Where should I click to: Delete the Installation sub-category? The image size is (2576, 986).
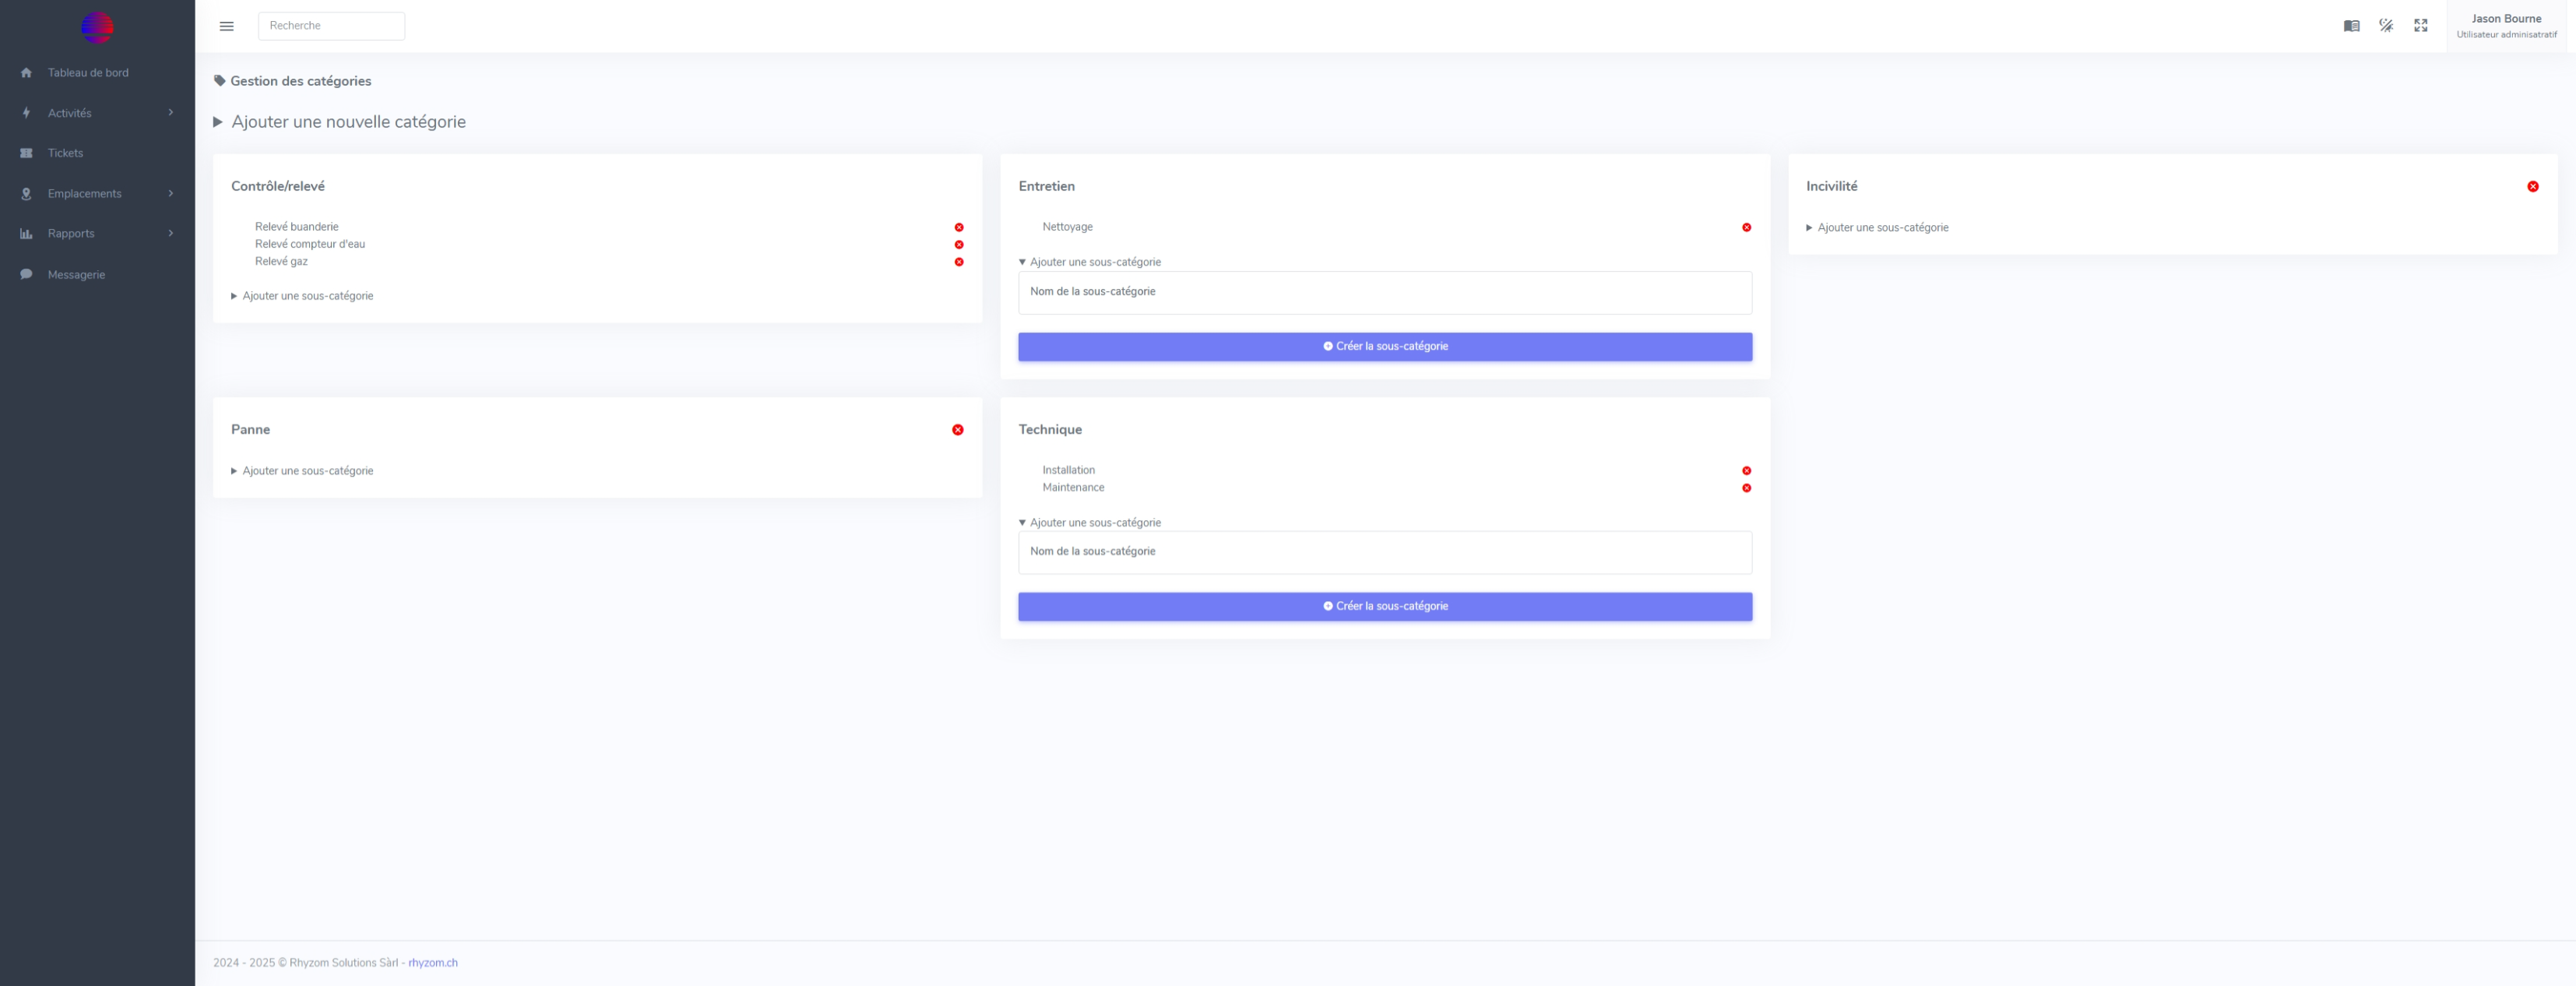(x=1746, y=471)
